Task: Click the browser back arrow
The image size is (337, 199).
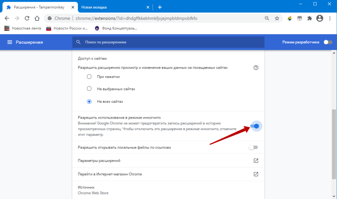Action: 7,18
